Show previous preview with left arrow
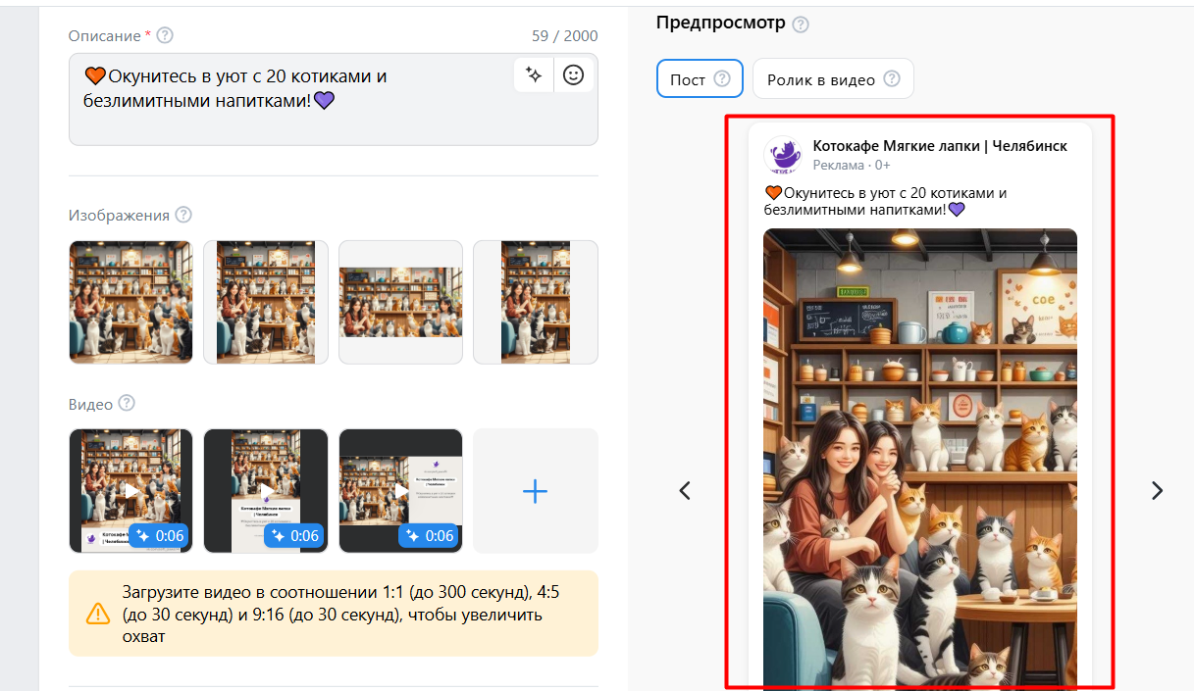This screenshot has height=691, width=1194. pos(686,490)
